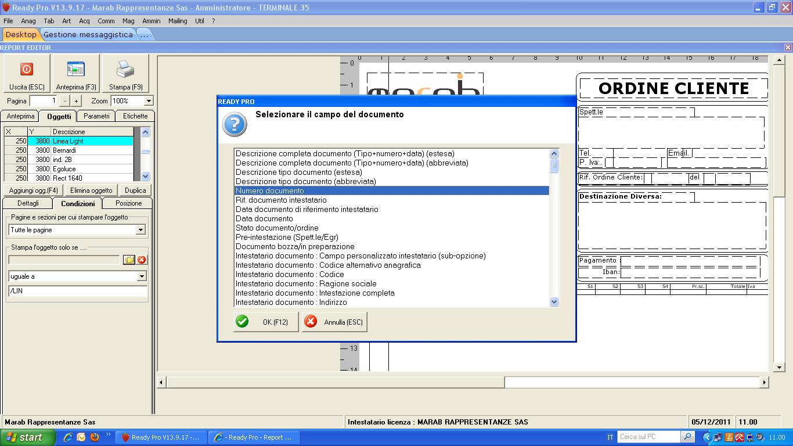
Task: Confirm the field selection with OK (F12)
Action: pos(266,322)
